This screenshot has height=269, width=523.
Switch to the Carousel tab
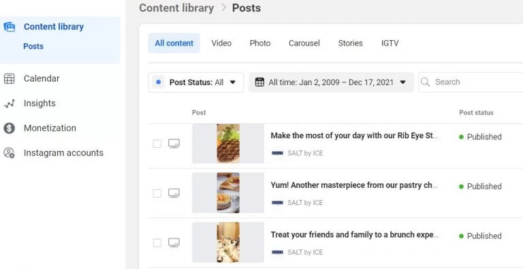pos(304,44)
